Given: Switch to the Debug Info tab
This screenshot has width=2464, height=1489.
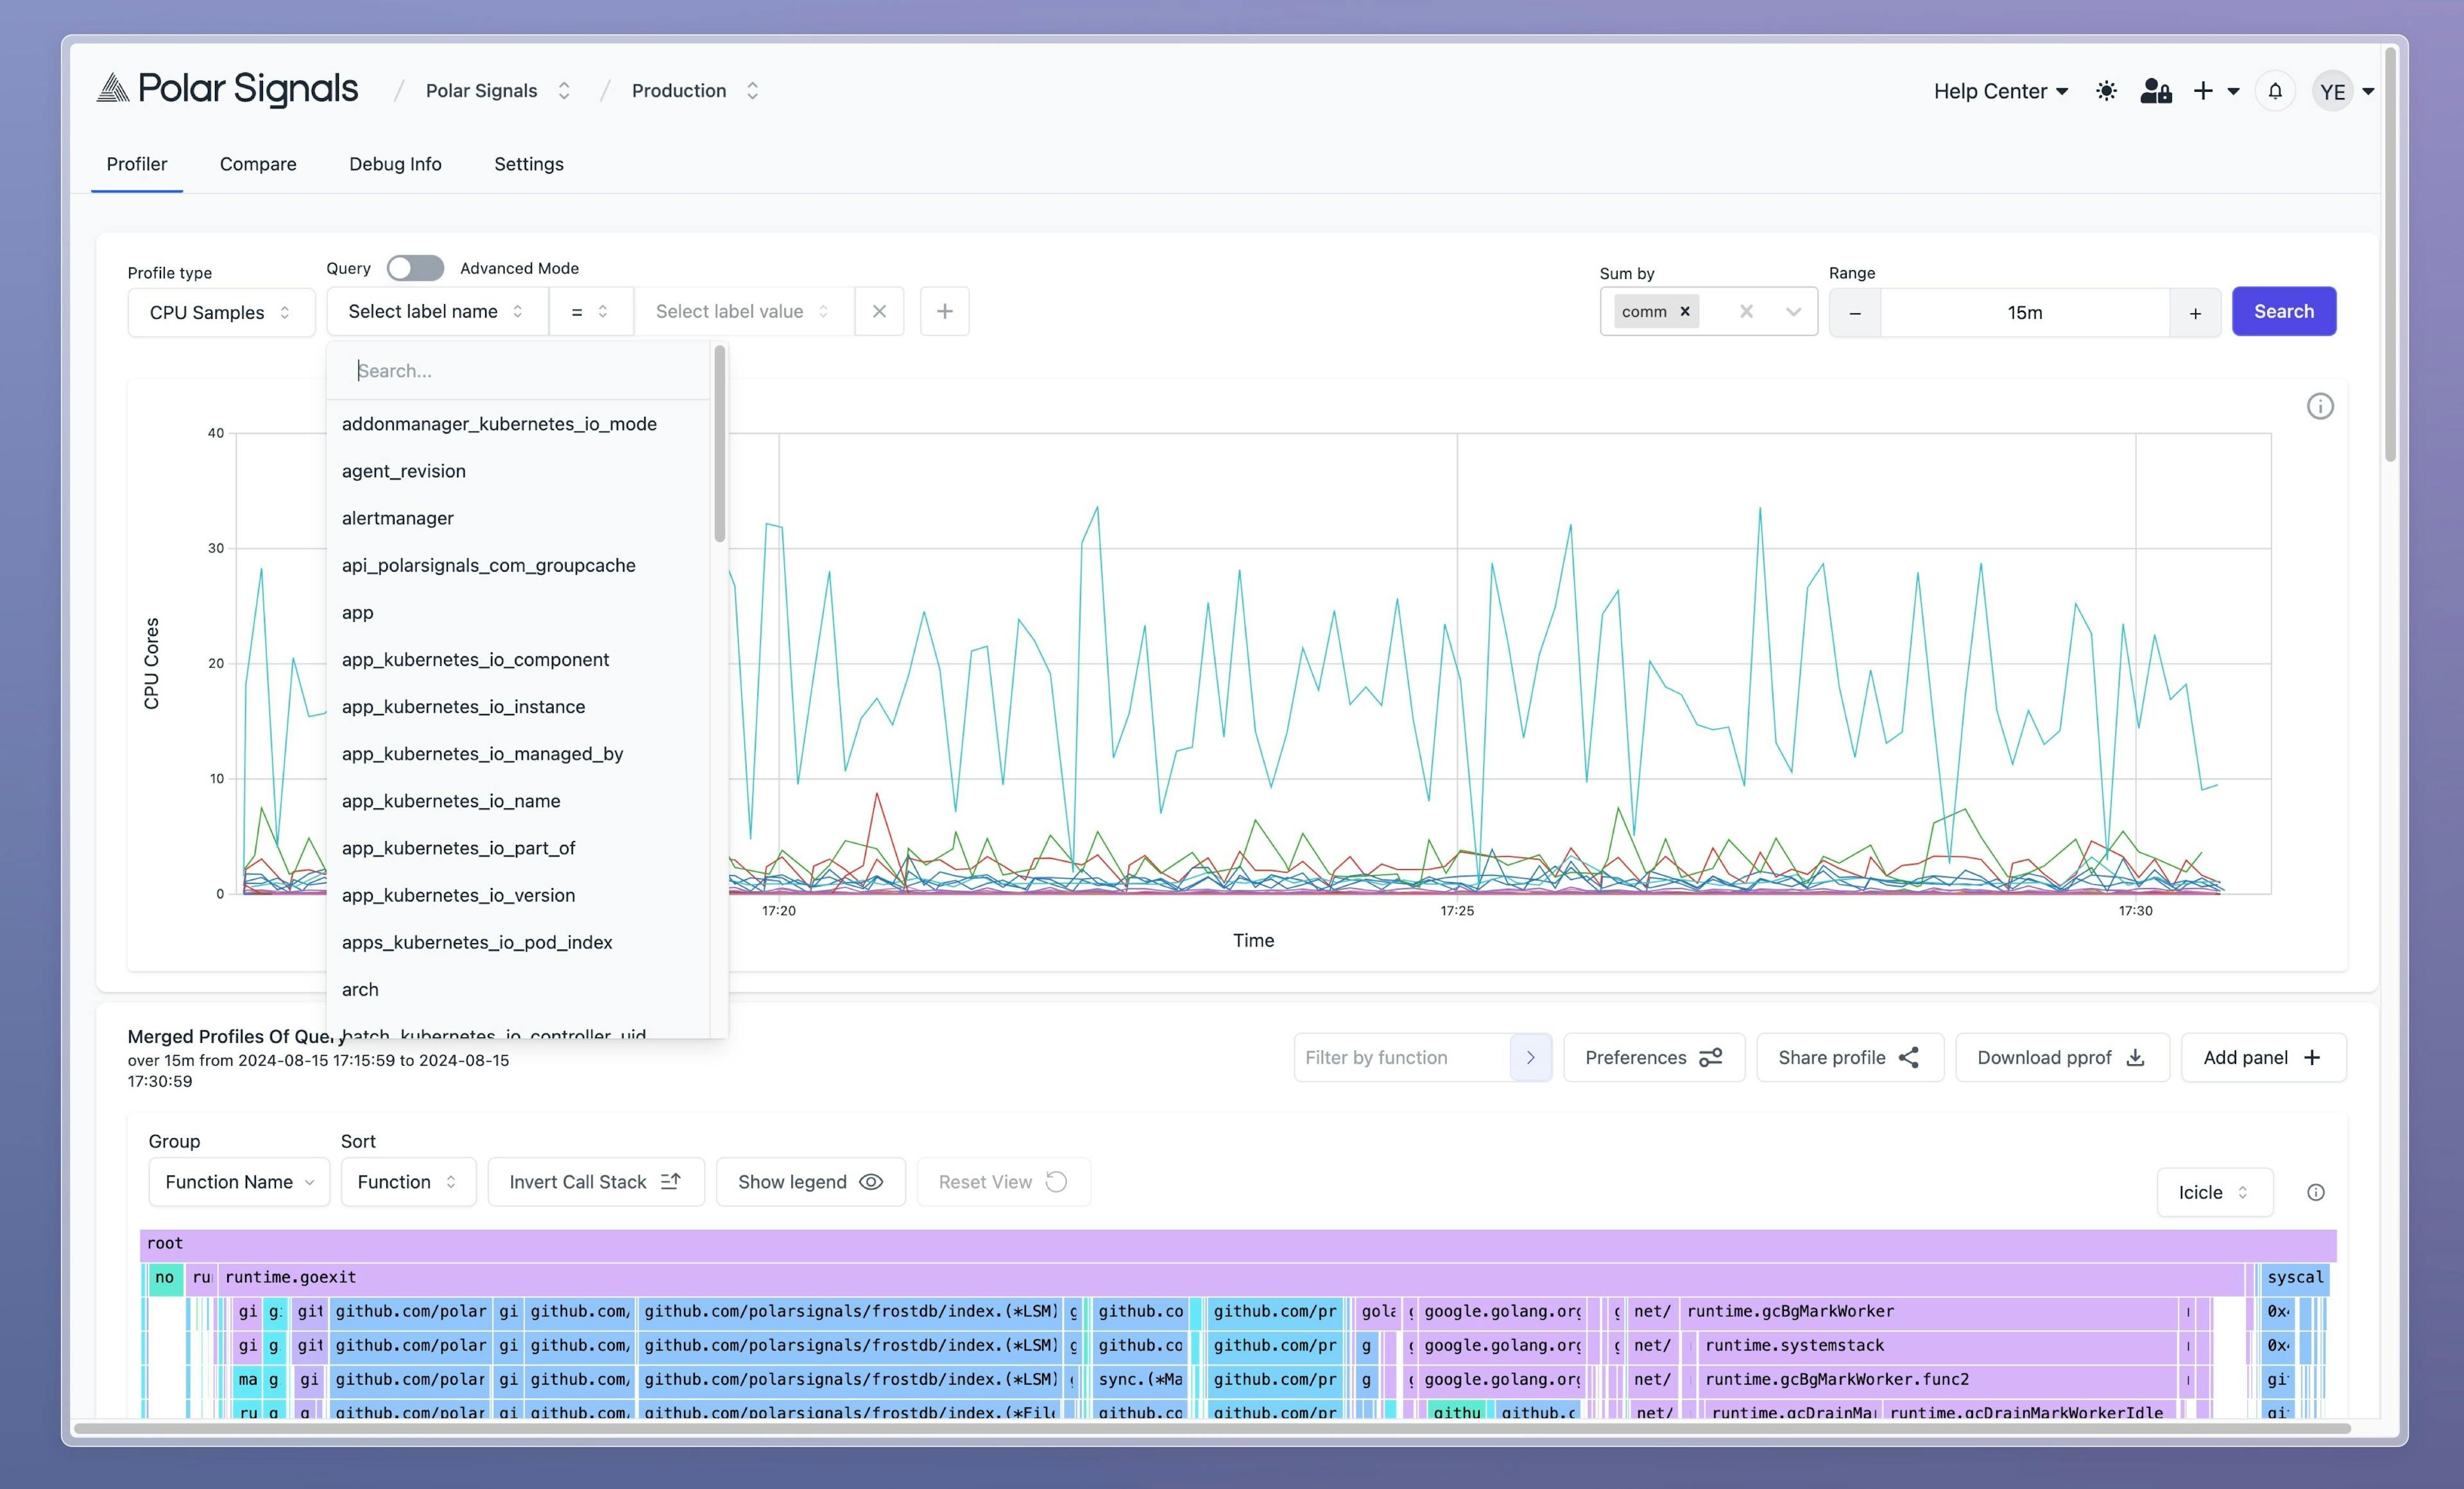Looking at the screenshot, I should pyautogui.click(x=395, y=164).
